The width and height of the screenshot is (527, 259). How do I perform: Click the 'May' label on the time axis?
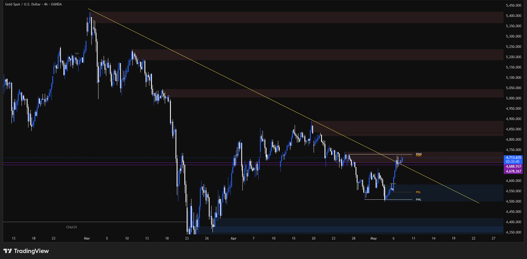pyautogui.click(x=374, y=238)
